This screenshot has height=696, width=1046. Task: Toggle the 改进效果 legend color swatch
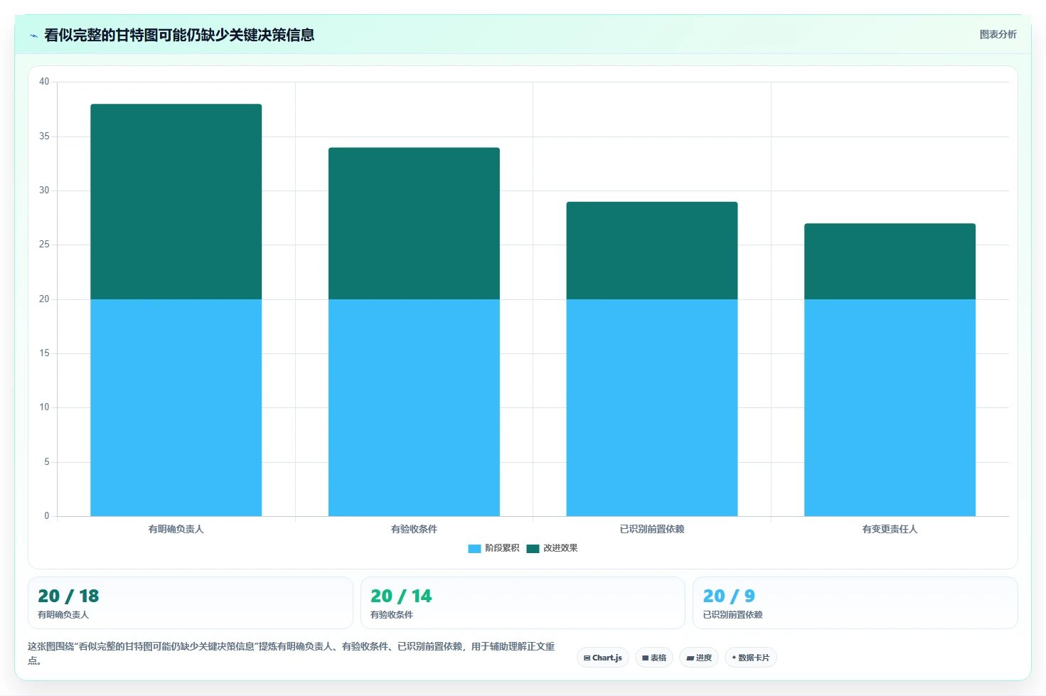coord(533,548)
